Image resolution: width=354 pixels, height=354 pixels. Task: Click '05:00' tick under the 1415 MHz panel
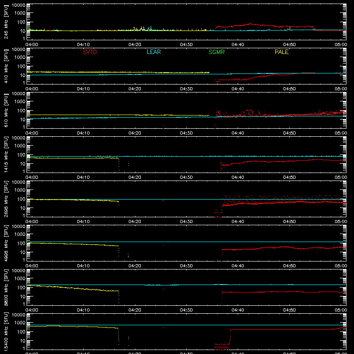coord(341,177)
